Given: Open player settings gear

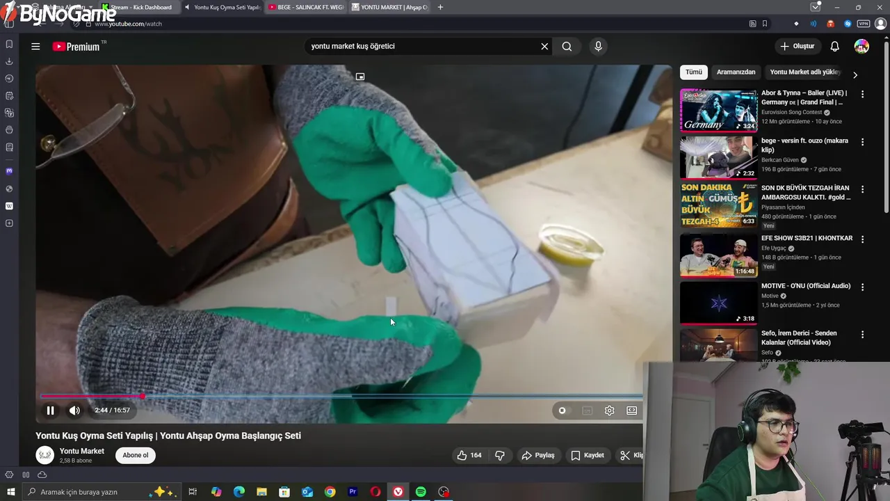Looking at the screenshot, I should tap(609, 411).
